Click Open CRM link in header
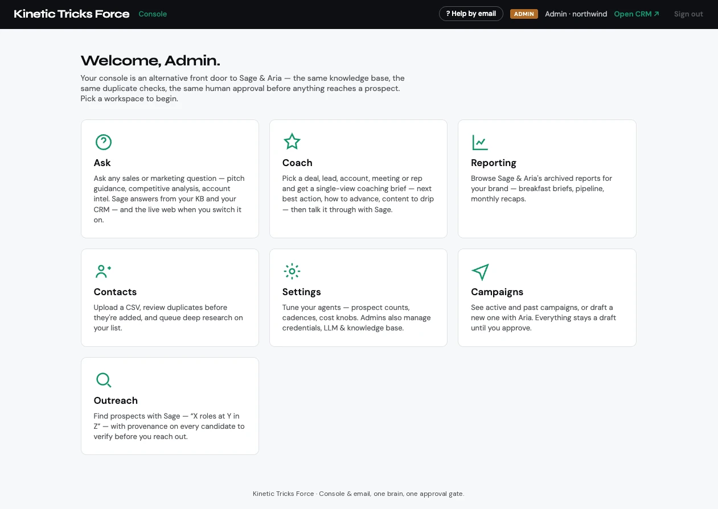 [637, 14]
